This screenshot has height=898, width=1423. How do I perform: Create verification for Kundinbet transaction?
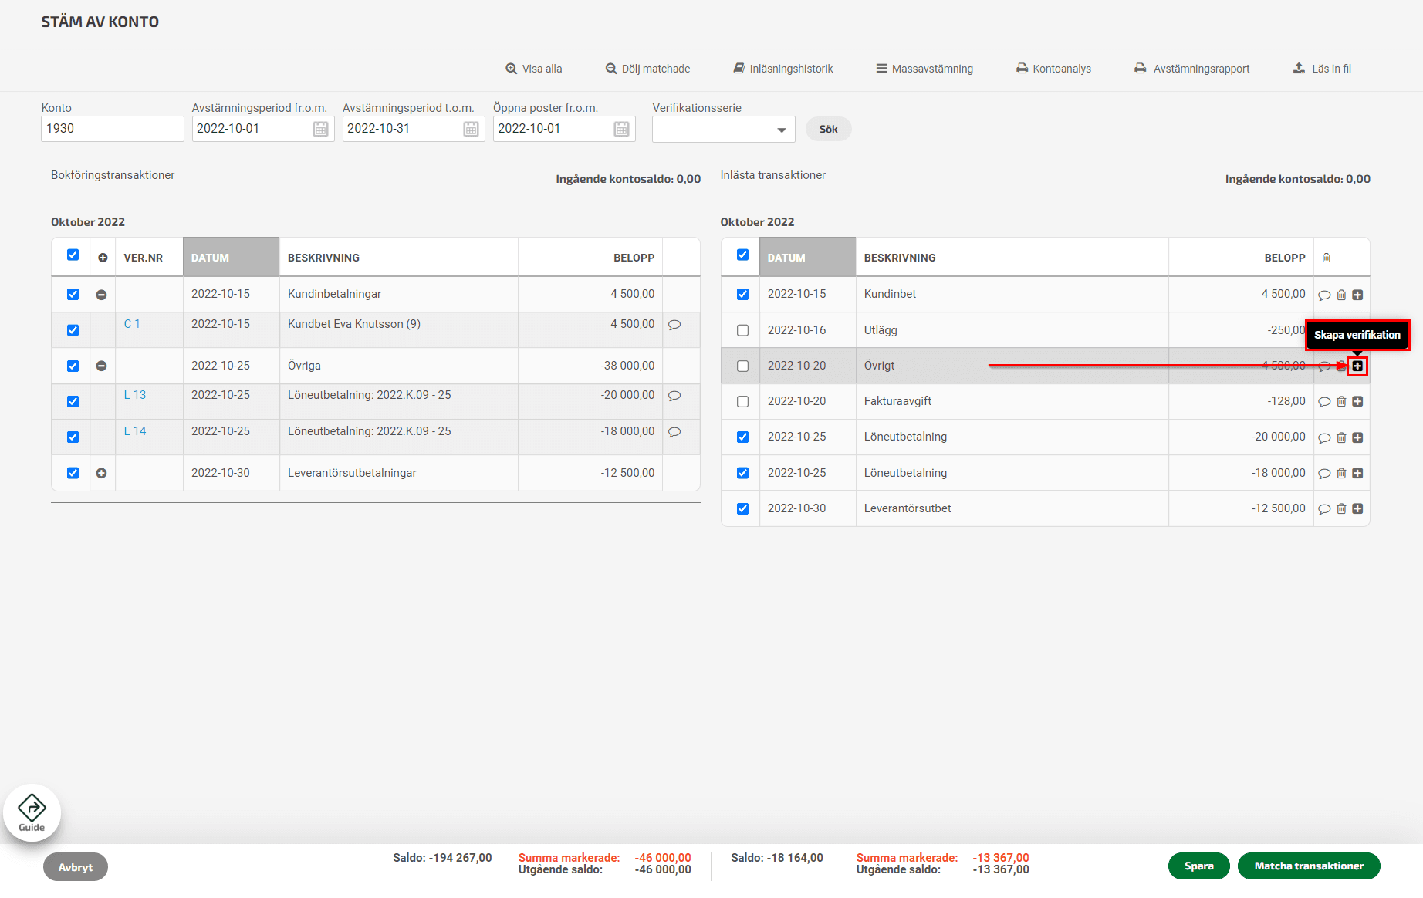[x=1357, y=295]
